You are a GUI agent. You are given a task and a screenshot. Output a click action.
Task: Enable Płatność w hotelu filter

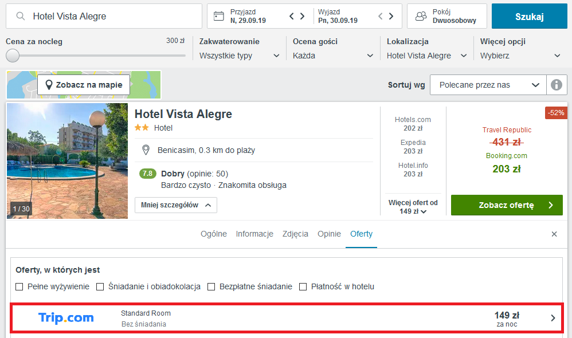click(x=303, y=286)
